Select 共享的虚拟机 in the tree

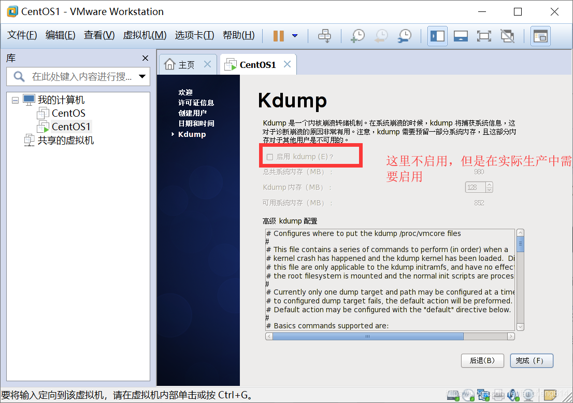[x=66, y=141]
